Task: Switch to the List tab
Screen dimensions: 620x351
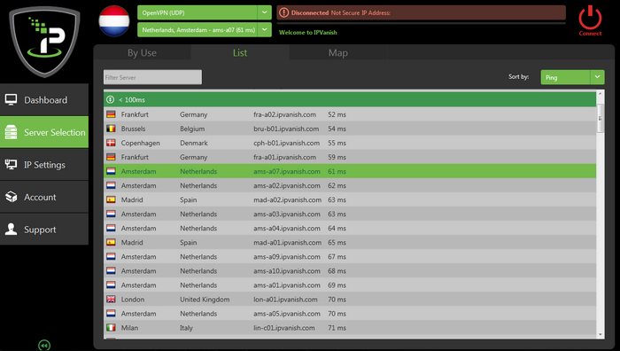Action: click(240, 52)
